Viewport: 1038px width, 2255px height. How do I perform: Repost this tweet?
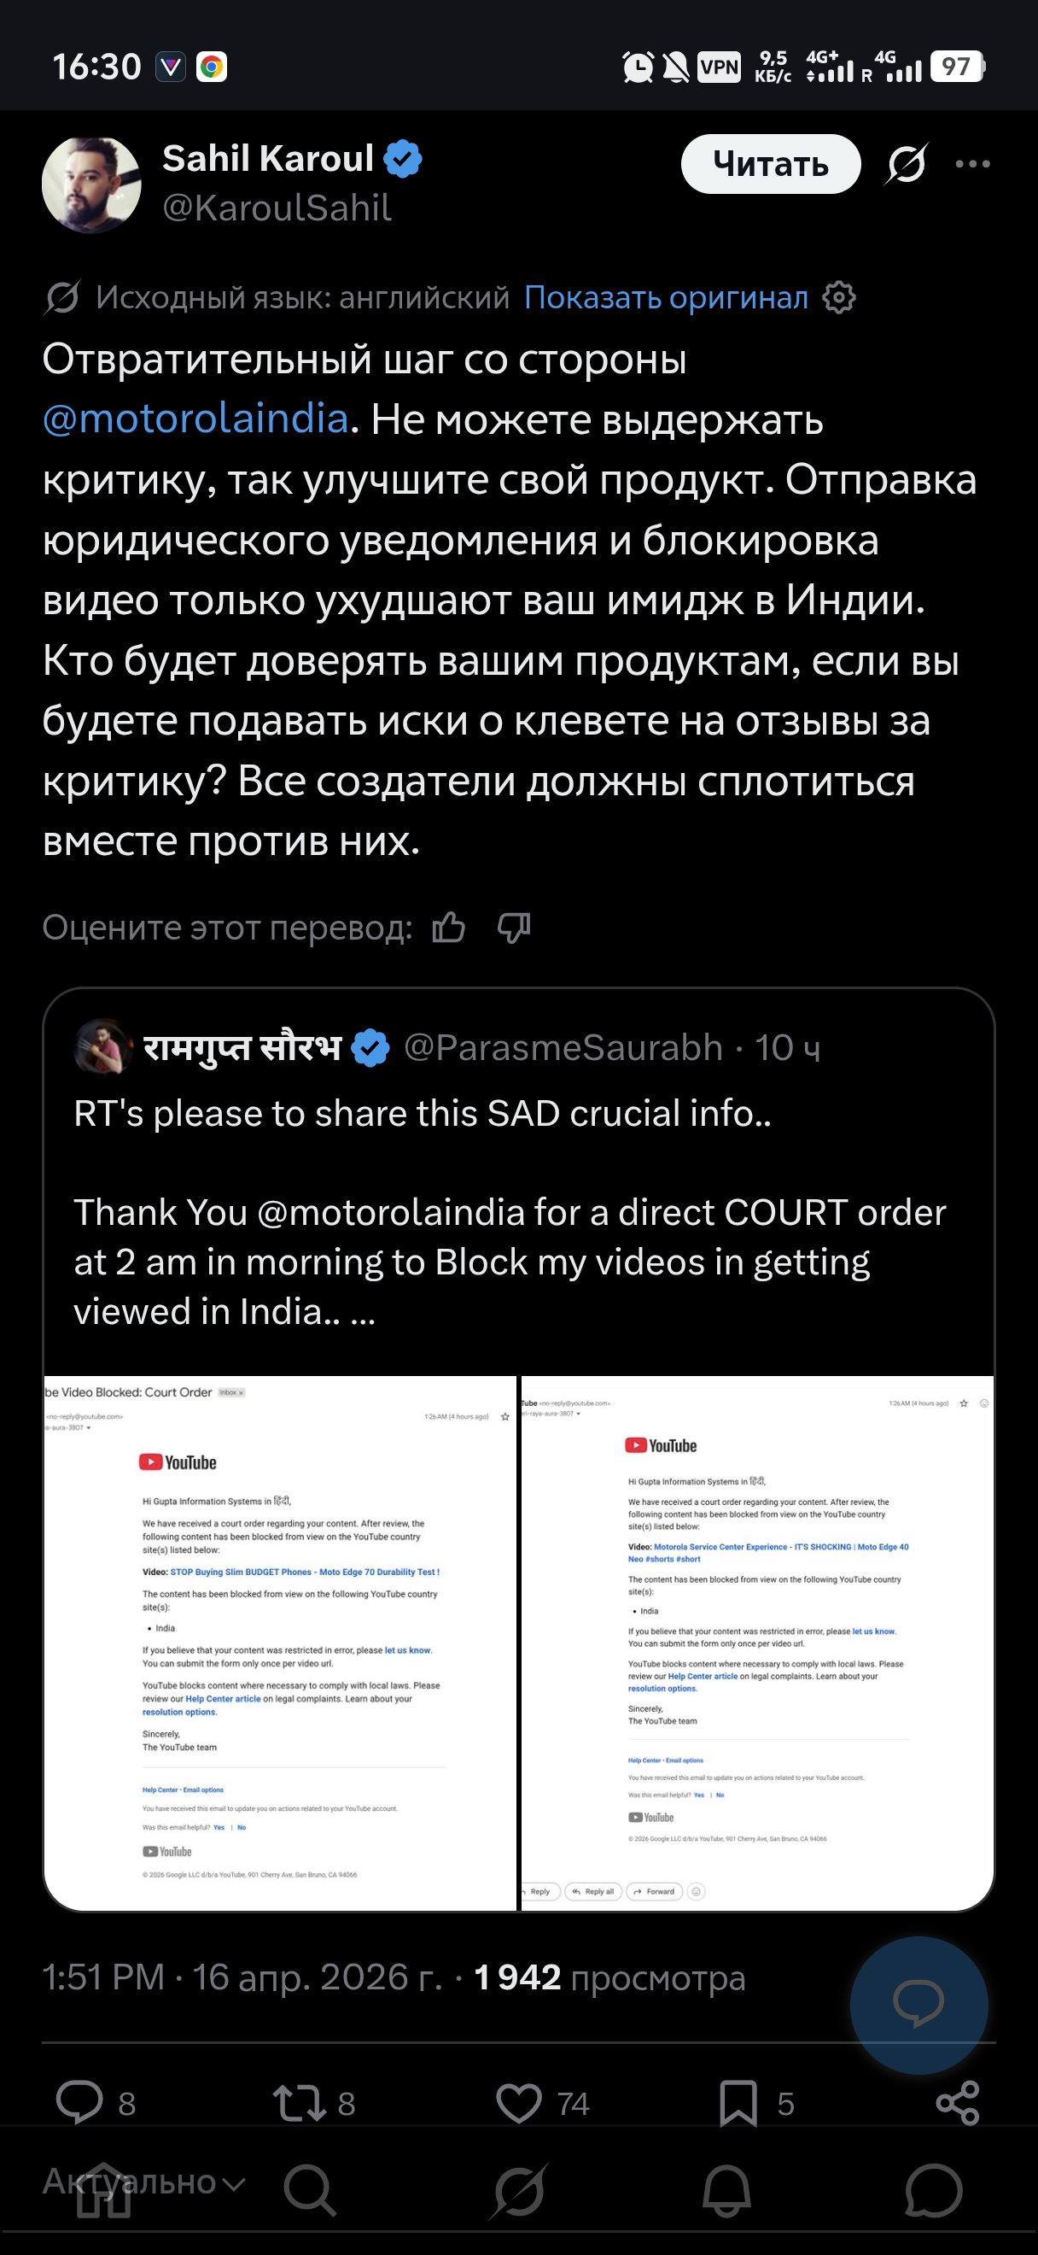tap(300, 2103)
